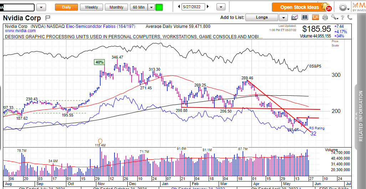Screen dimensions: 366x189
Task: Click the 71.7M volume label
Action: [144, 152]
